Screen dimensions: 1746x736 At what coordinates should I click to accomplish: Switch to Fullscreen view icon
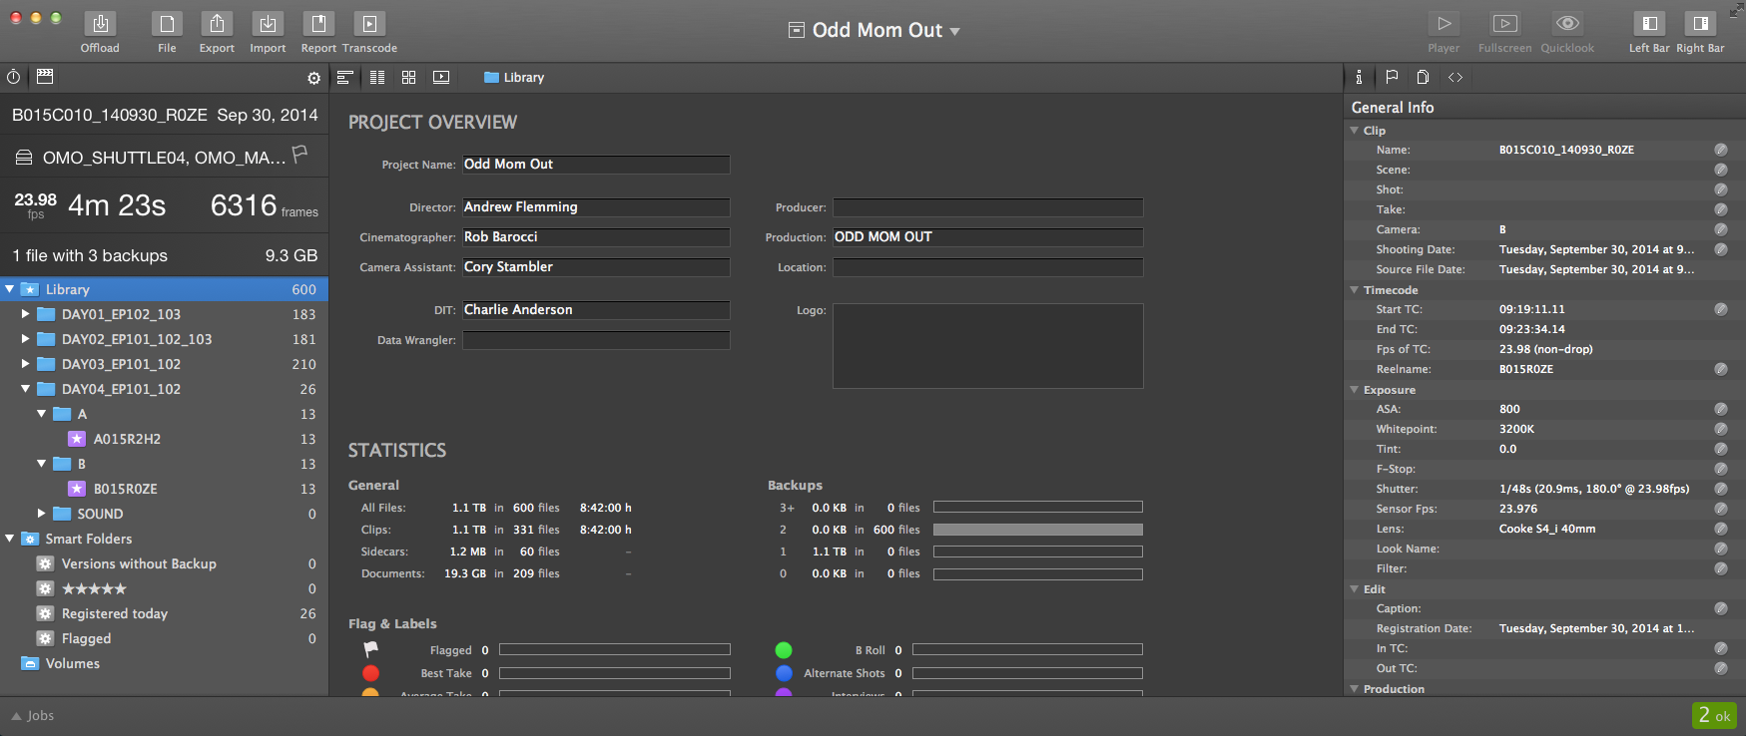[x=1504, y=24]
